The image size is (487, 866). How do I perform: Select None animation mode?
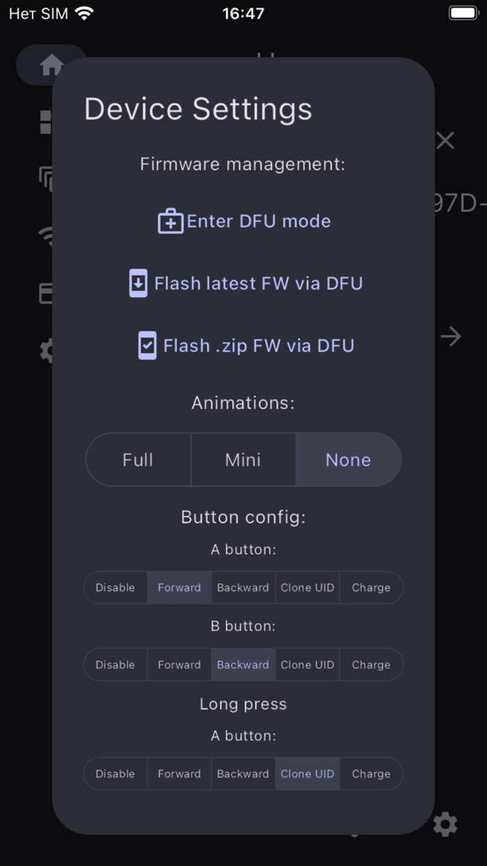(x=348, y=459)
